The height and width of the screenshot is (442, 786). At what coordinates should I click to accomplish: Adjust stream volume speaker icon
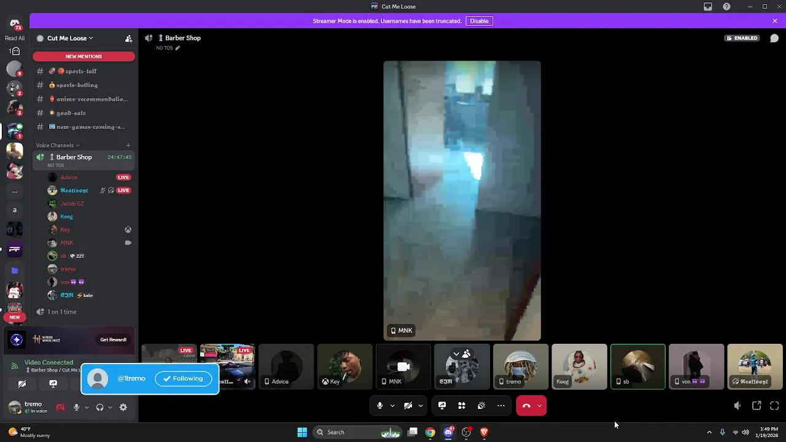737,406
